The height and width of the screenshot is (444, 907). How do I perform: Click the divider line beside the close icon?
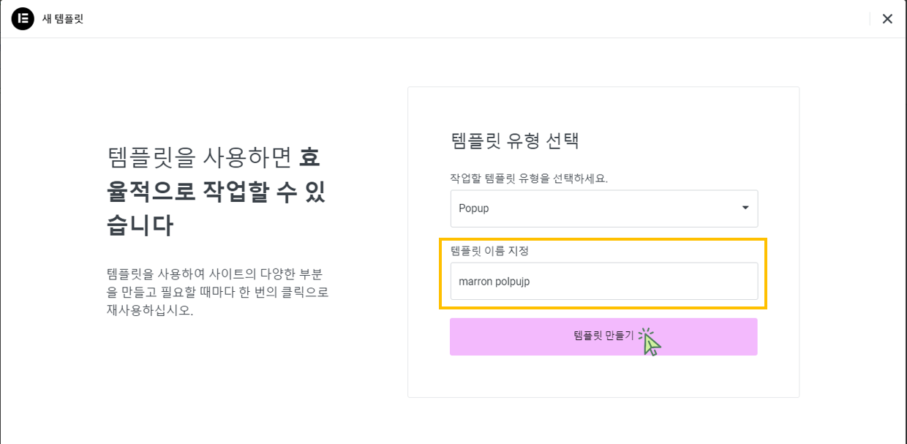point(870,19)
